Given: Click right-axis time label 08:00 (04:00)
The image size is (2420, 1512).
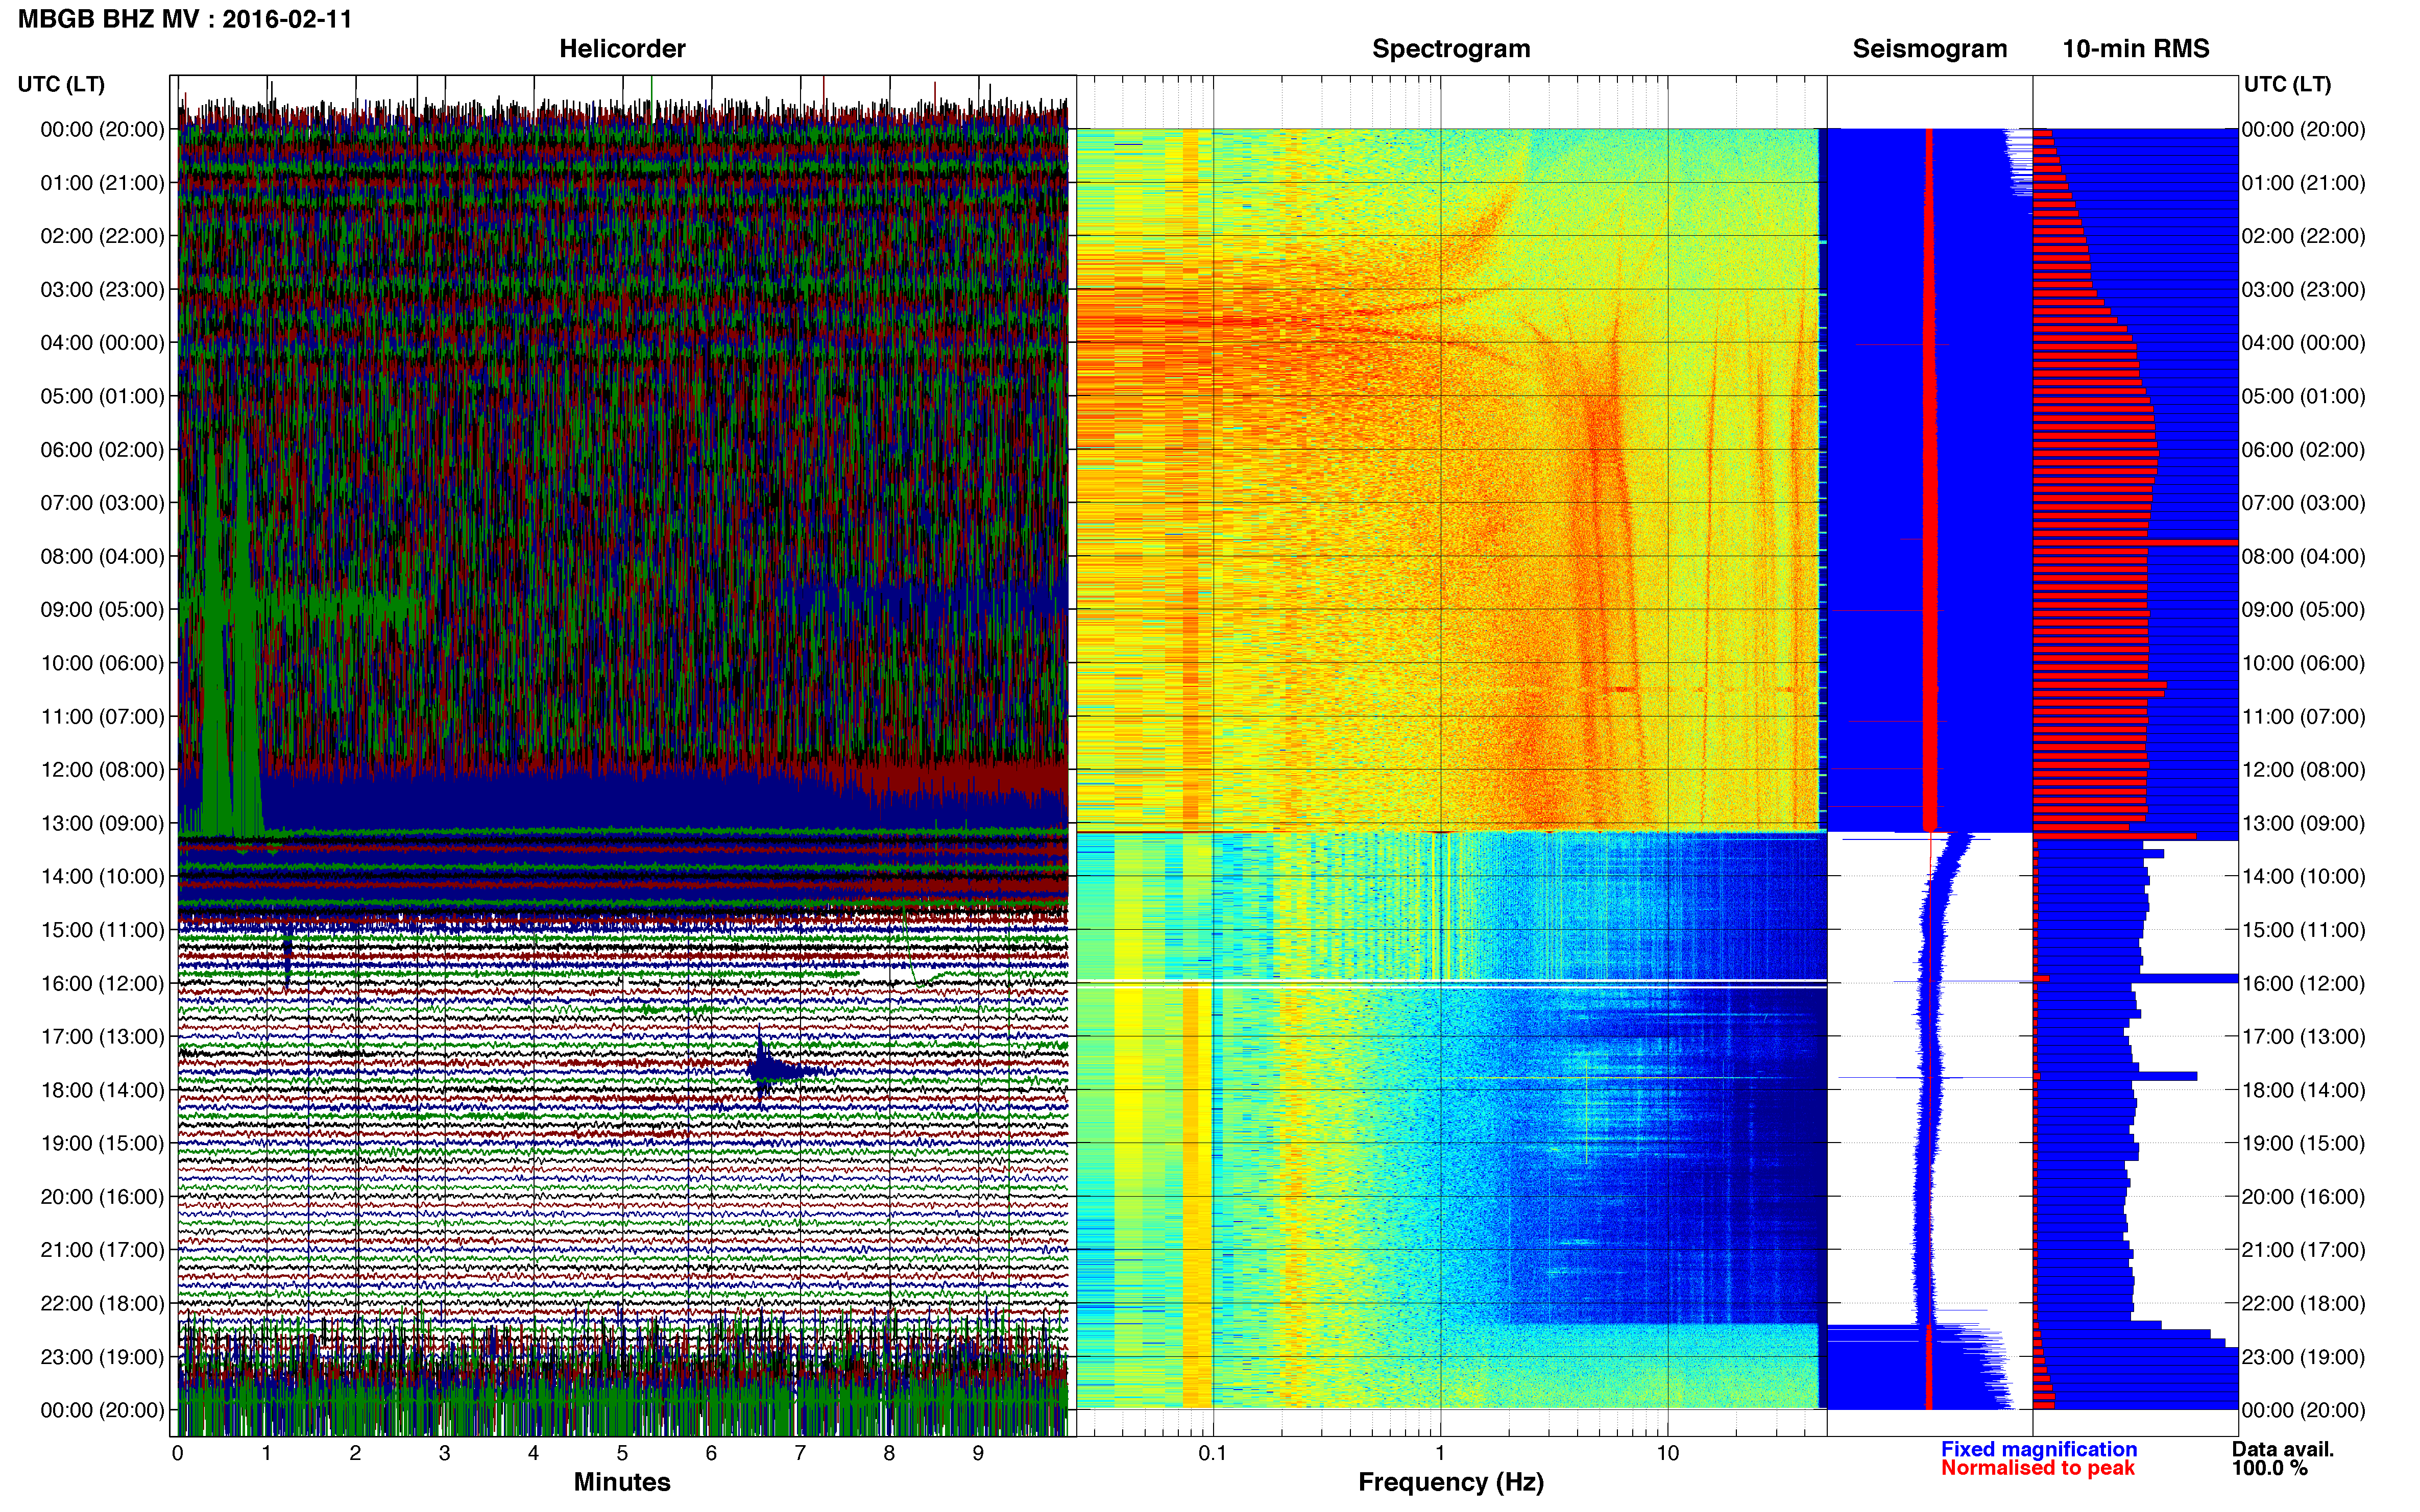Looking at the screenshot, I should 2304,556.
